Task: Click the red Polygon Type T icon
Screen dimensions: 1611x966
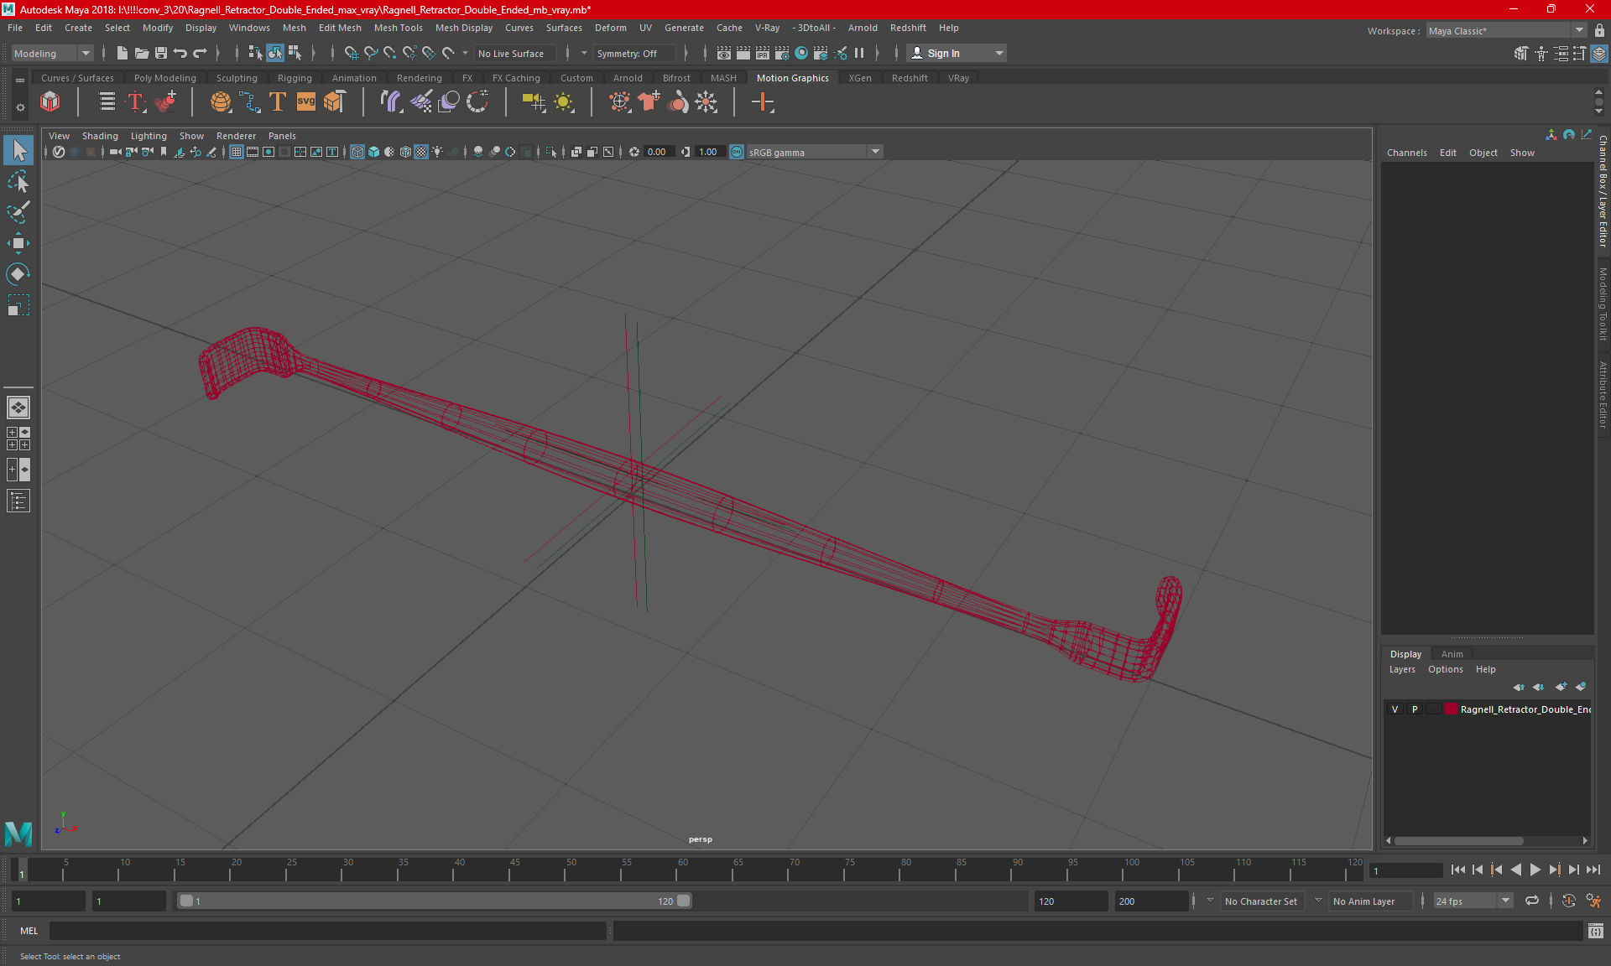Action: 135,102
